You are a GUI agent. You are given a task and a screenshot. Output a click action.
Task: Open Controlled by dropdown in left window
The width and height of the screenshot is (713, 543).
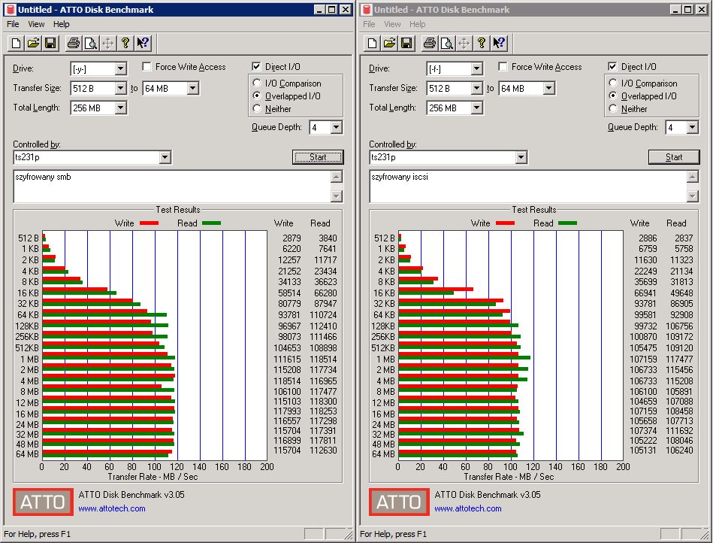165,157
